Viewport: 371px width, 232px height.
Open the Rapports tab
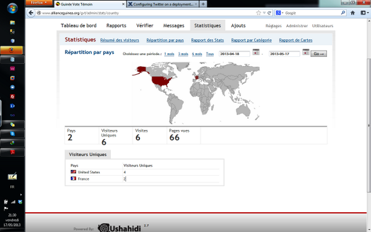pyautogui.click(x=116, y=25)
